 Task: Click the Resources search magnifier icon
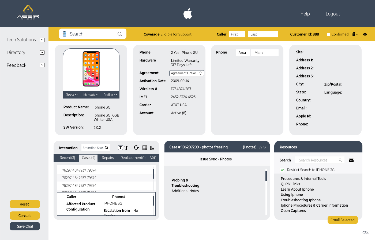[340, 160]
